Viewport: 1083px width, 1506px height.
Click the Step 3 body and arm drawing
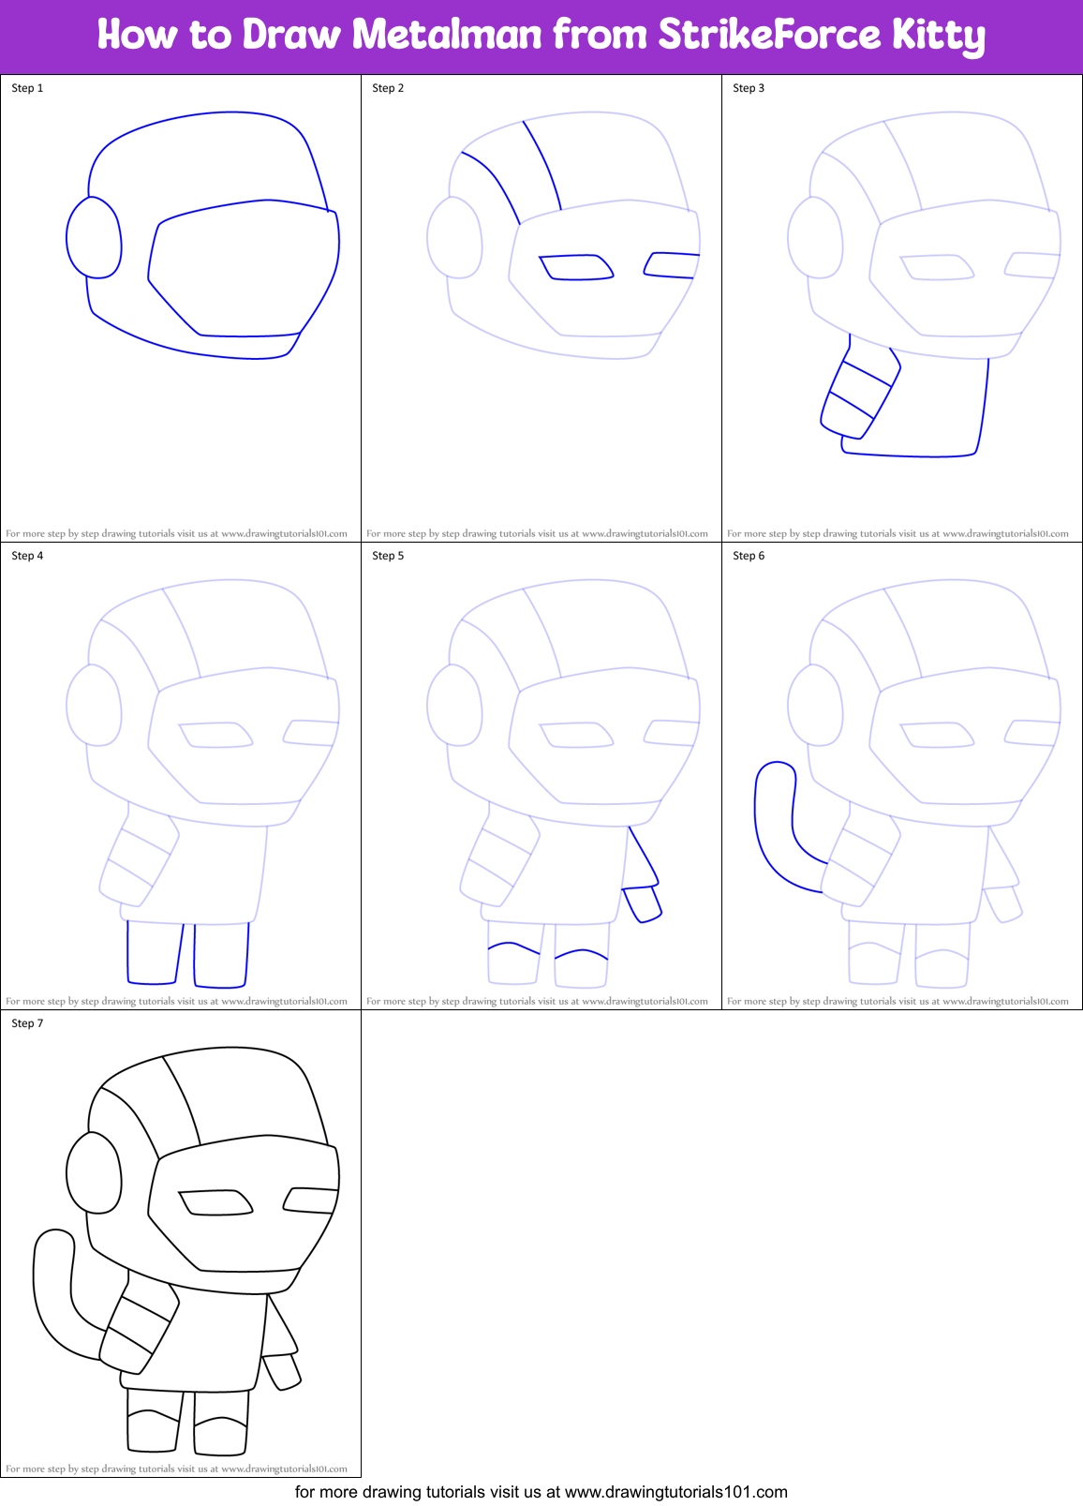pos(904,395)
